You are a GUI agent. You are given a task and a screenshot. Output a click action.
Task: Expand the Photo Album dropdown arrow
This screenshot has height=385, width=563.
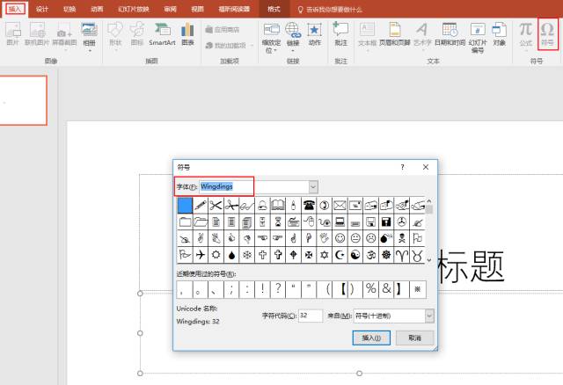click(x=90, y=51)
